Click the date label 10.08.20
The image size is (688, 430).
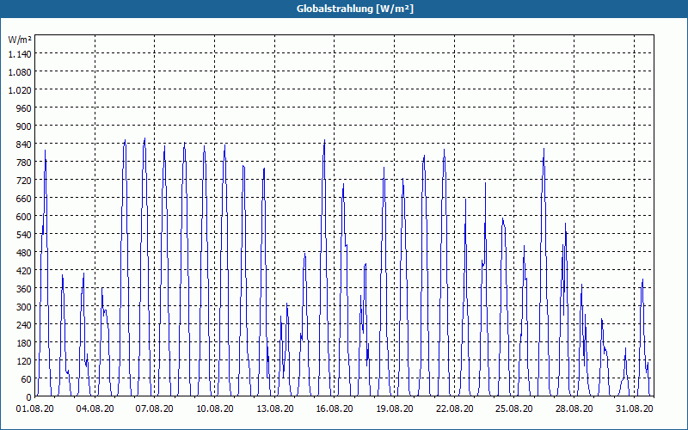[214, 408]
